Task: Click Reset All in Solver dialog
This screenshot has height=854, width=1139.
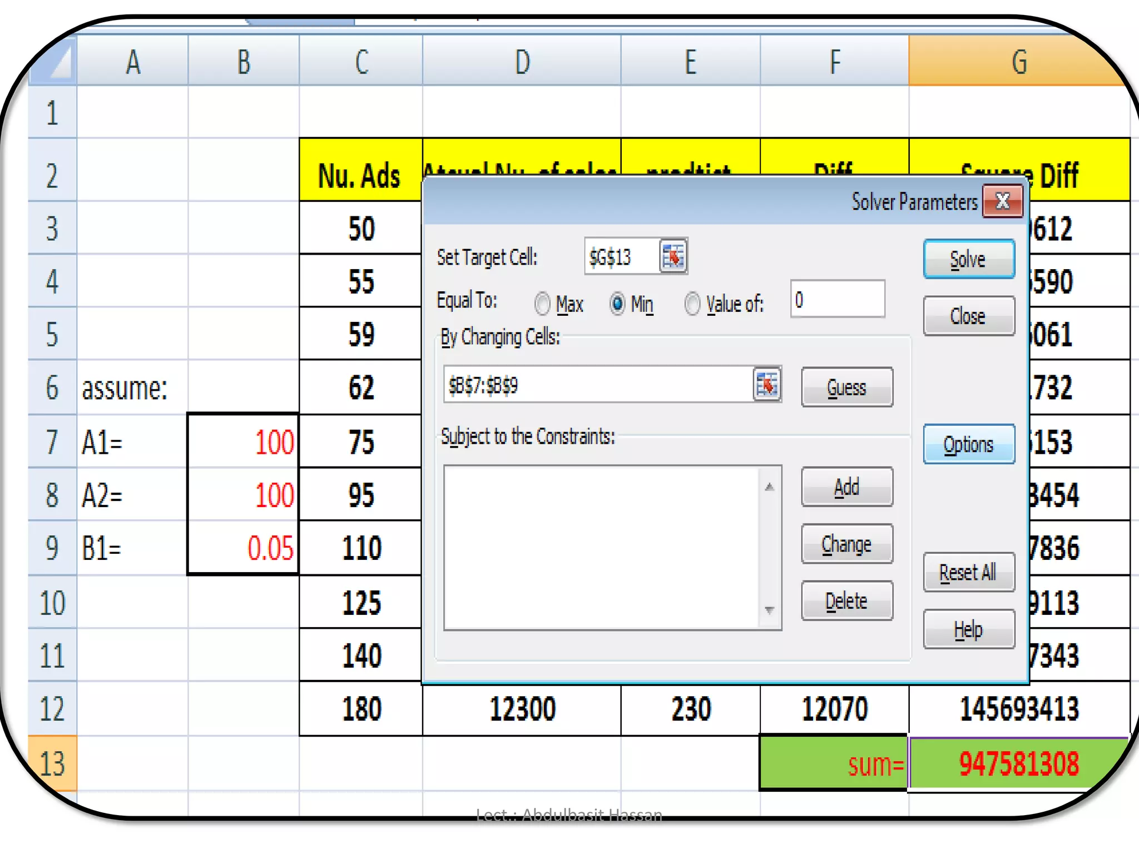Action: (x=968, y=572)
